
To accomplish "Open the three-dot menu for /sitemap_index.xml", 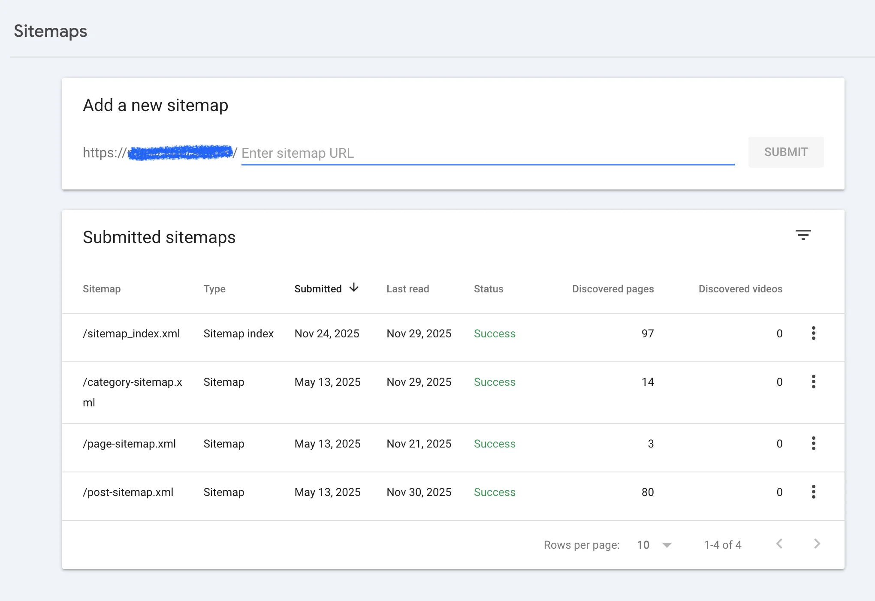I will point(813,333).
